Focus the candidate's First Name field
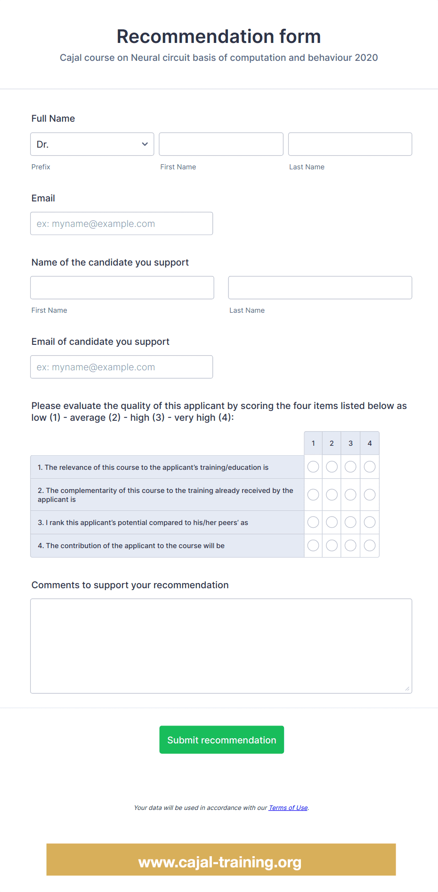This screenshot has height=892, width=438. [122, 287]
